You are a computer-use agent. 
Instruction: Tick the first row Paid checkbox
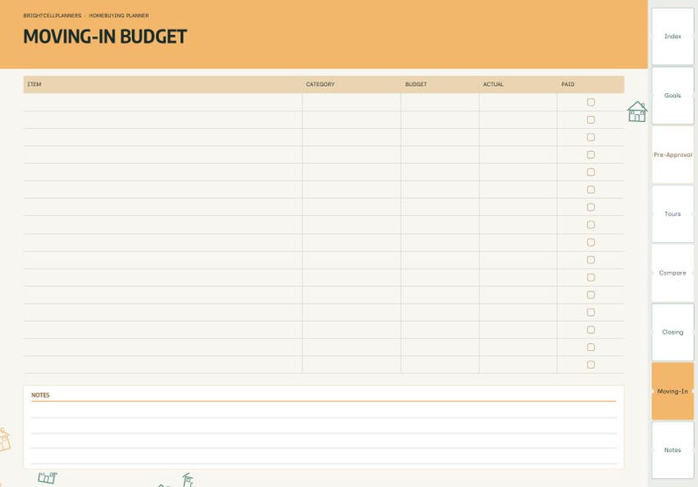click(x=591, y=102)
